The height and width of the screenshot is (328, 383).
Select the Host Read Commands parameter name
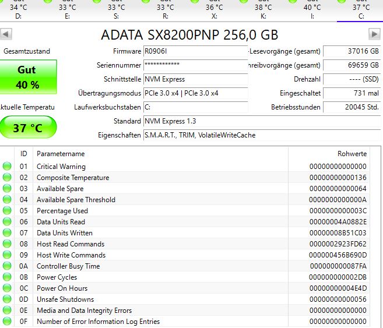(x=71, y=244)
